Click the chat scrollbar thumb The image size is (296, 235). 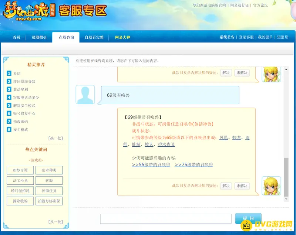tap(286, 177)
